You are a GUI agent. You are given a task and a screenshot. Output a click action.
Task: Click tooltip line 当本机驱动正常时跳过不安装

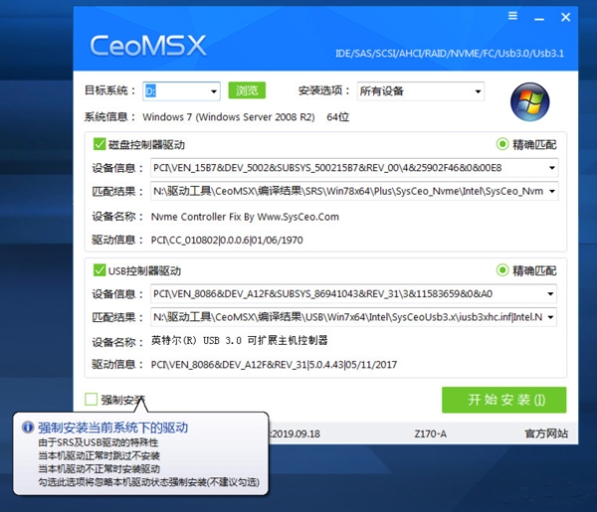click(x=99, y=455)
